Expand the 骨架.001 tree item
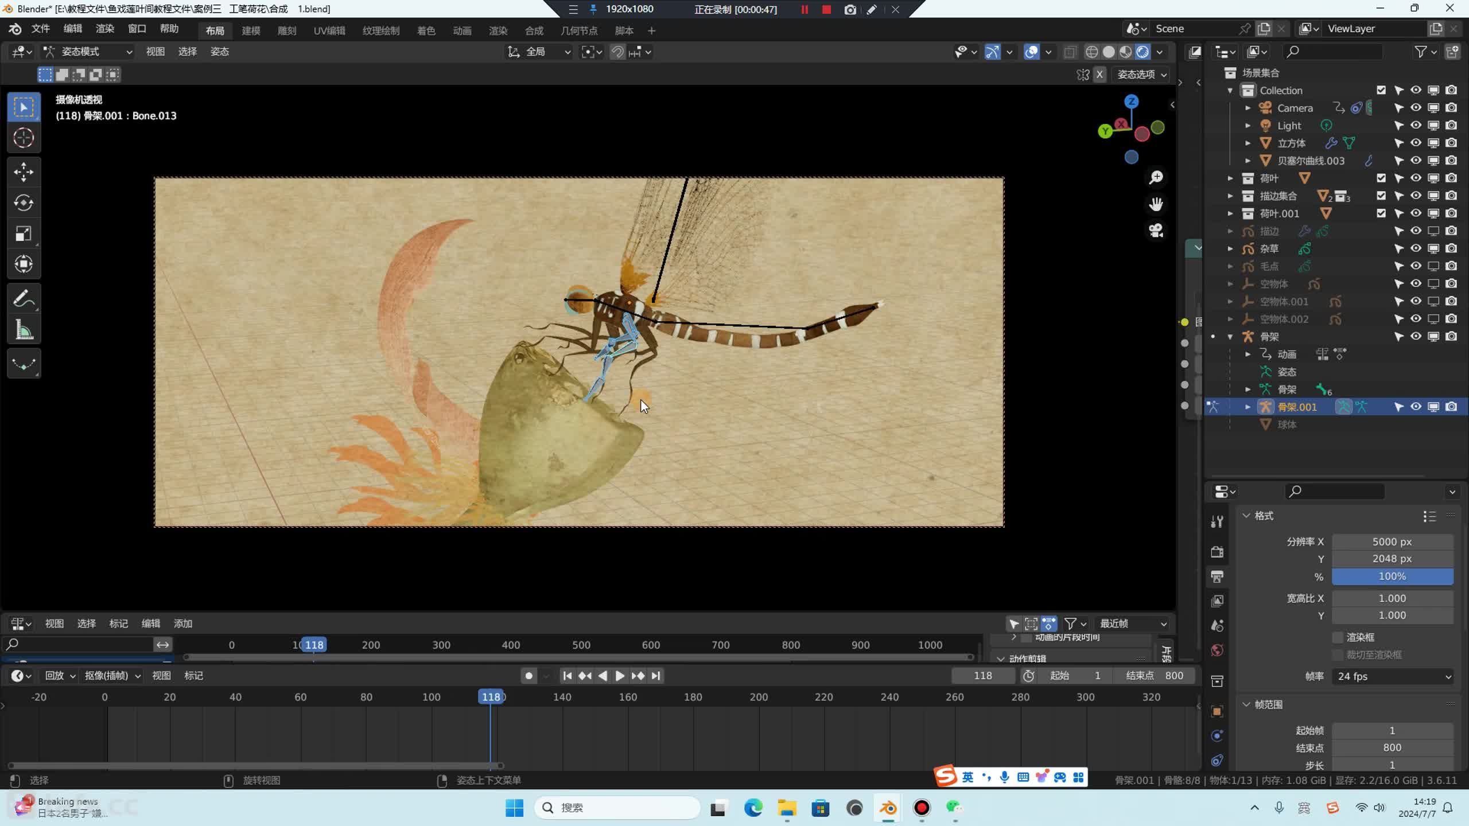The width and height of the screenshot is (1469, 826). 1248,407
